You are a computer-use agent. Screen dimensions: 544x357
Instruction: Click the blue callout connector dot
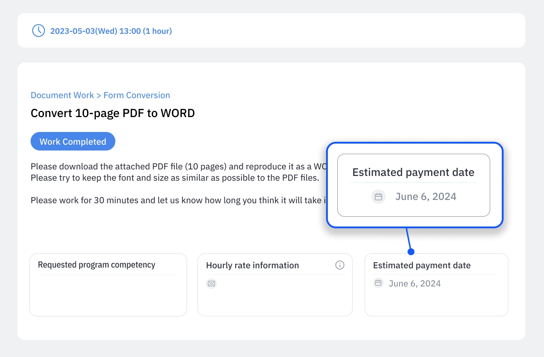click(x=411, y=252)
